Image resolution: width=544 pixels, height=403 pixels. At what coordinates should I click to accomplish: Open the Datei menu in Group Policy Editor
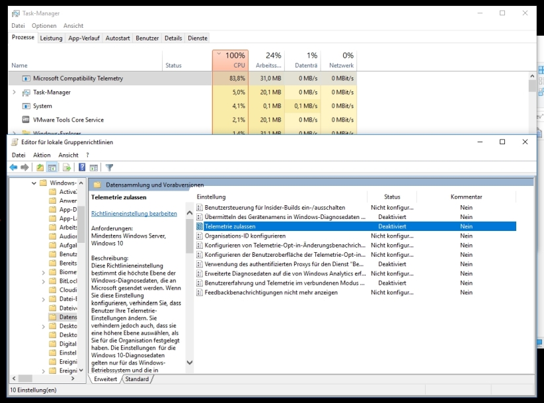[x=19, y=155]
